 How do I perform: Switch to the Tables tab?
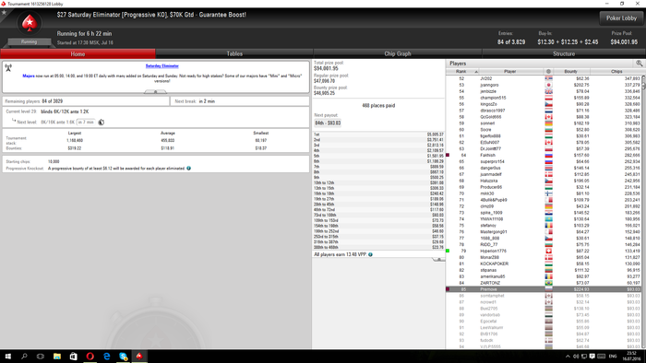point(234,53)
